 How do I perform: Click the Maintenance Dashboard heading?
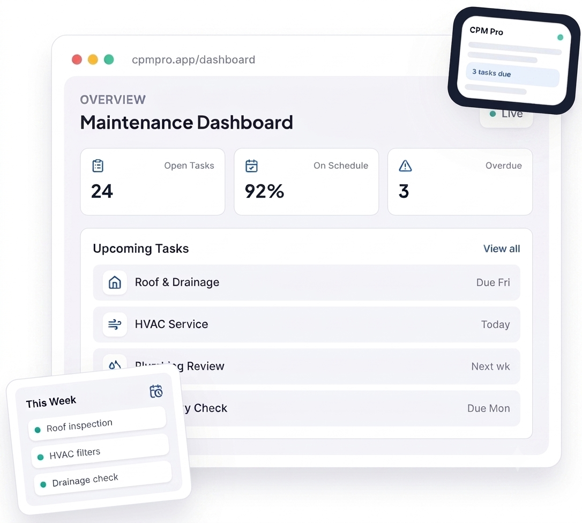tap(186, 123)
